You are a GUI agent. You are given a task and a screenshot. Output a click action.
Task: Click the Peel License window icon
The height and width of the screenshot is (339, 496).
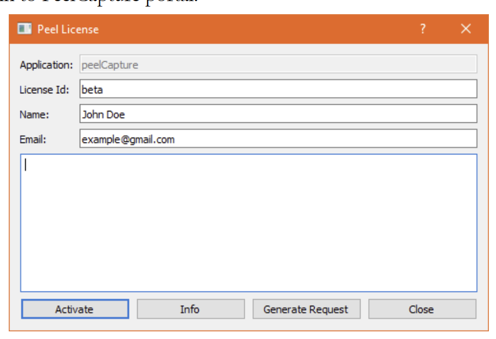pyautogui.click(x=25, y=29)
